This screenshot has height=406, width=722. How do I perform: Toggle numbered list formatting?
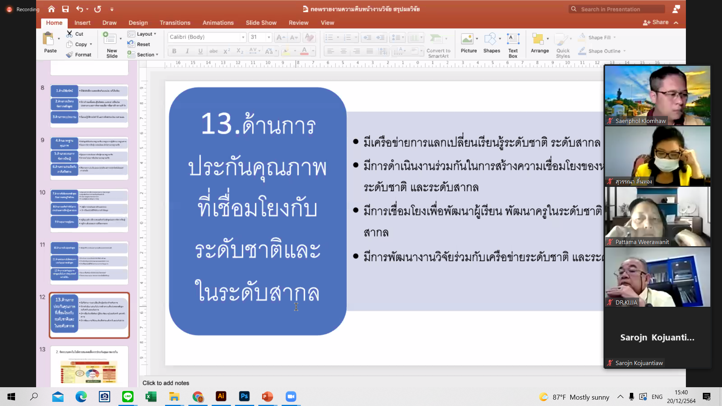pyautogui.click(x=347, y=37)
